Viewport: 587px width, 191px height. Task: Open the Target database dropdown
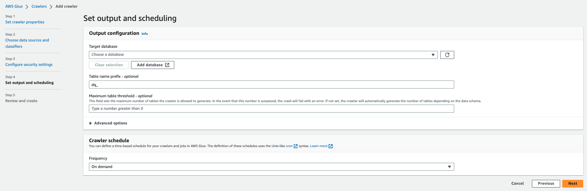coord(263,55)
